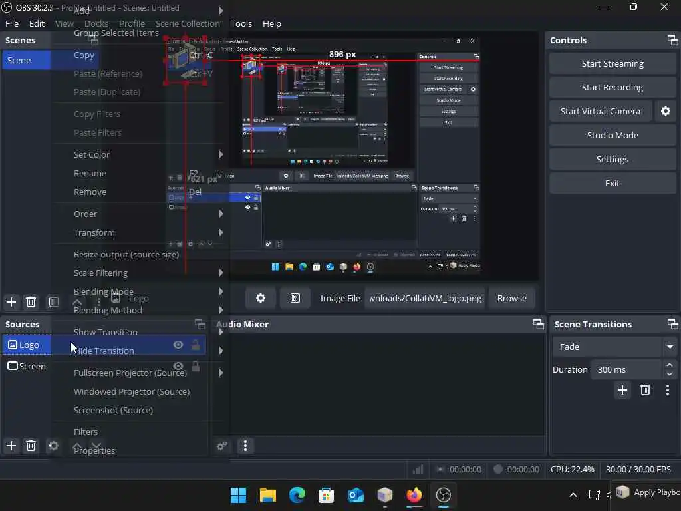Open Windows Start menu
681x511 pixels.
(239, 495)
